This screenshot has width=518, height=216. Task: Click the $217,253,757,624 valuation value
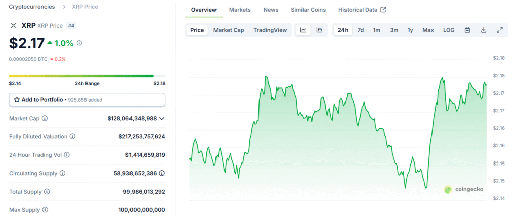click(x=142, y=137)
